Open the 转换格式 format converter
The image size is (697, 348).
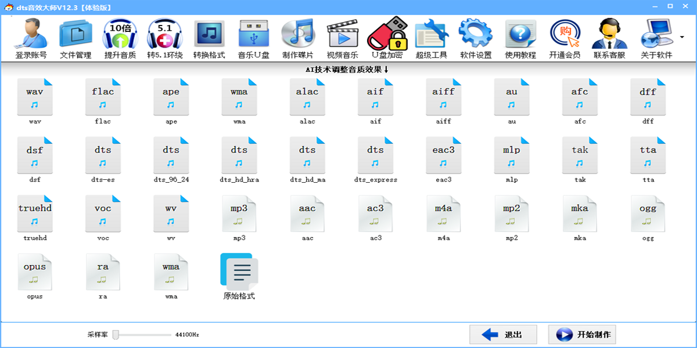point(208,36)
